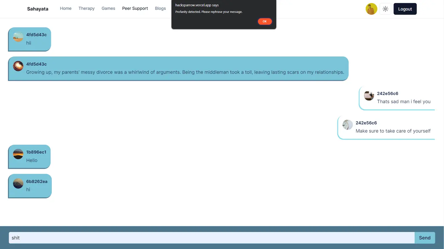Click 'Profanity detected' alert text
Viewport: 444px width, 249px height.
pos(209,12)
